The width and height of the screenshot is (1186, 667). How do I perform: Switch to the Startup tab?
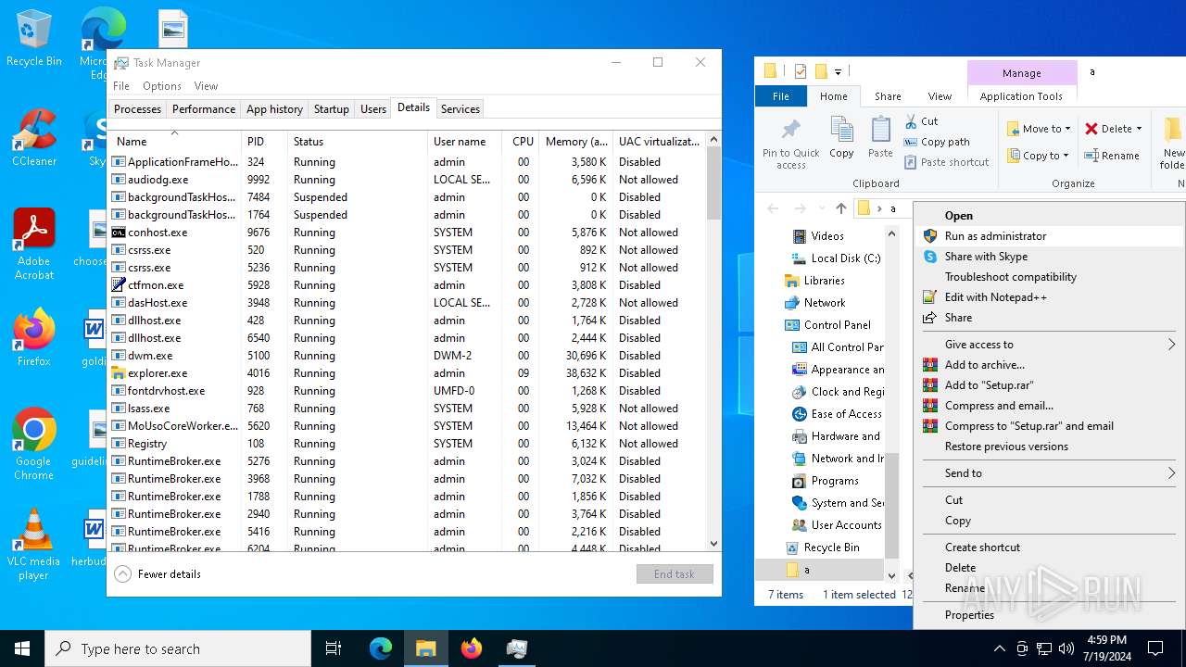(331, 109)
